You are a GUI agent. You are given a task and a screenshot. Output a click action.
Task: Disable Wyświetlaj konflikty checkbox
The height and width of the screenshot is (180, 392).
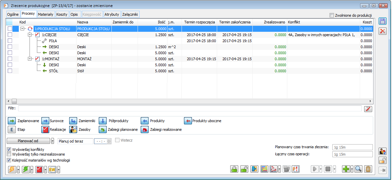9,149
